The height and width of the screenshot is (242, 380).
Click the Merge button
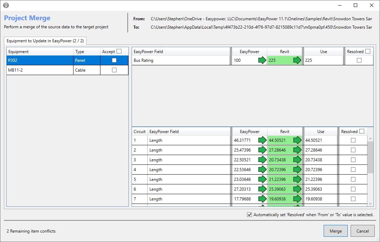point(336,231)
